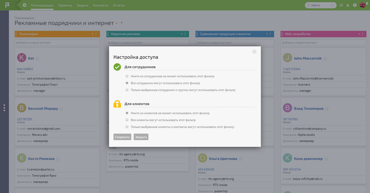The width and height of the screenshot is (370, 193).
Task: Click the star icon in search box
Action: pyautogui.click(x=332, y=5)
